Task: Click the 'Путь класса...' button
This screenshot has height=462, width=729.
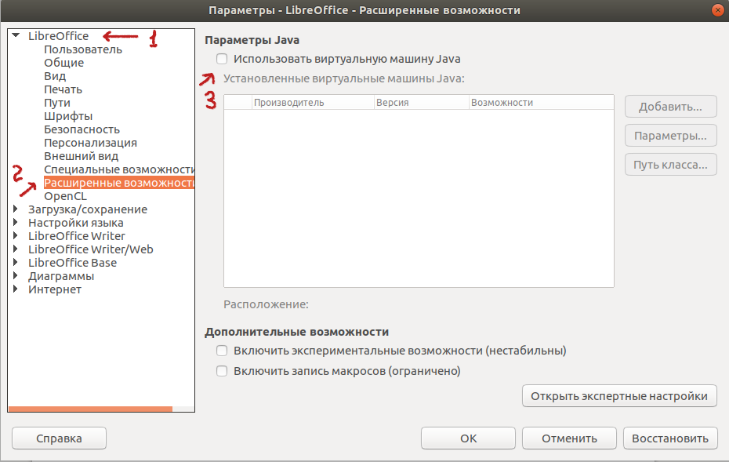Action: [670, 164]
